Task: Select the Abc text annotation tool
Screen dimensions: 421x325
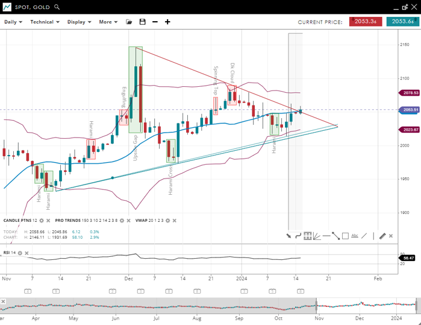Action: click(354, 236)
